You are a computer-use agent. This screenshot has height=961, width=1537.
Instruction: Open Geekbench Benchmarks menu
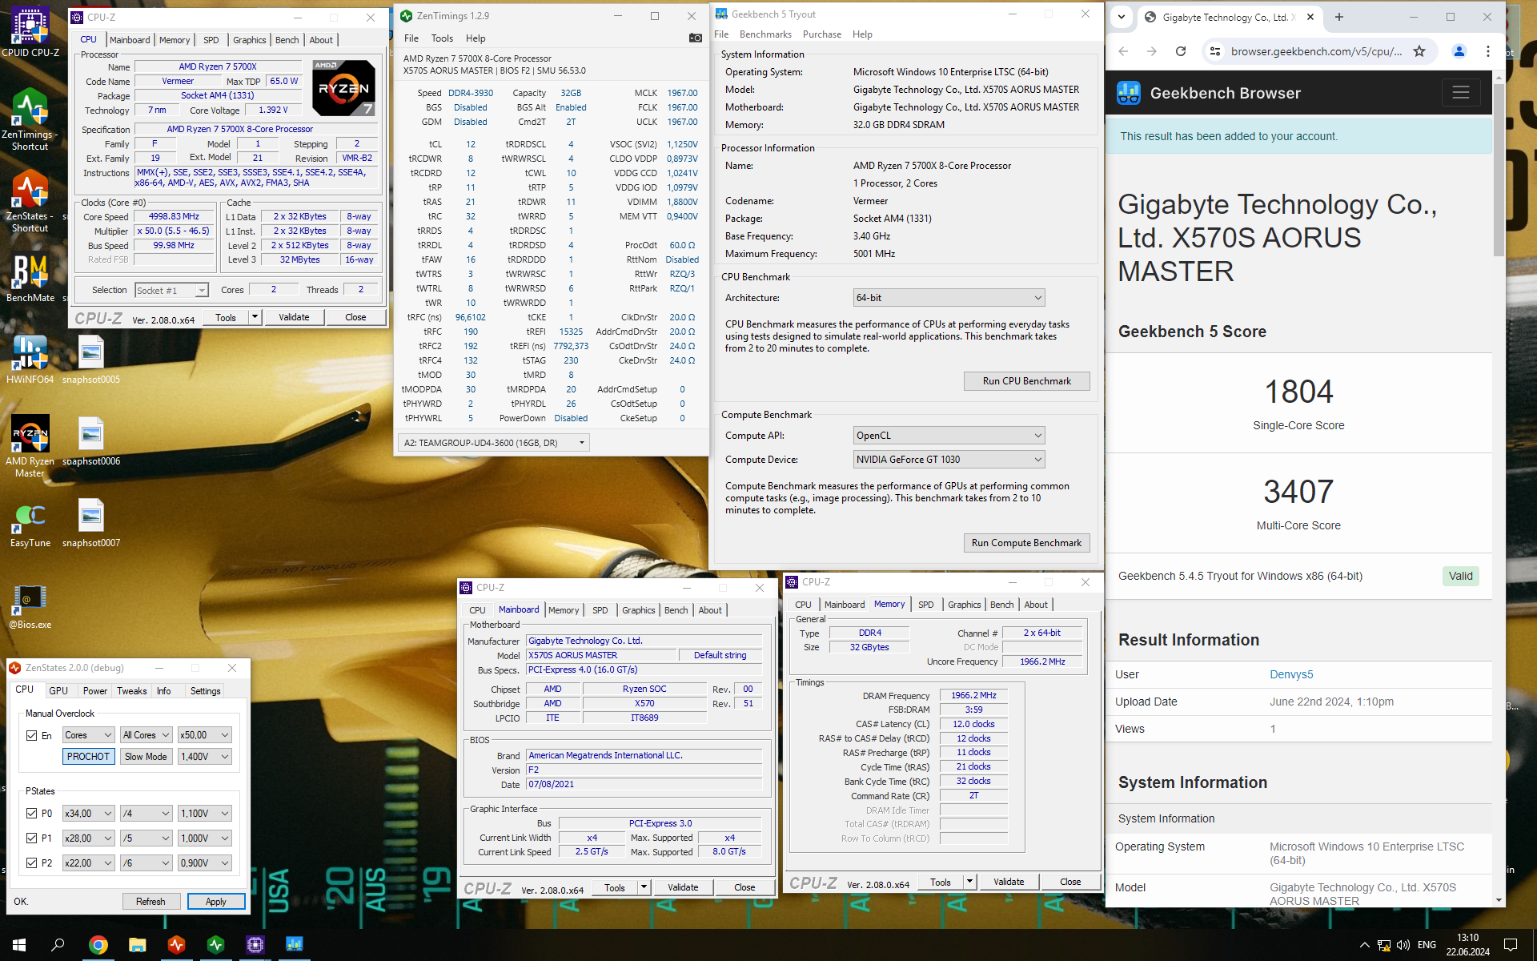(765, 34)
